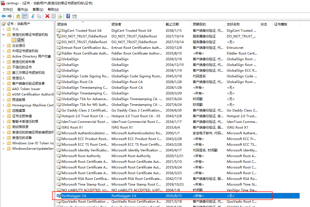Click folder icon of AAD Token Issuer

coord(8,89)
